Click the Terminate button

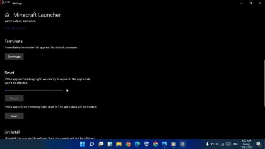(x=14, y=57)
